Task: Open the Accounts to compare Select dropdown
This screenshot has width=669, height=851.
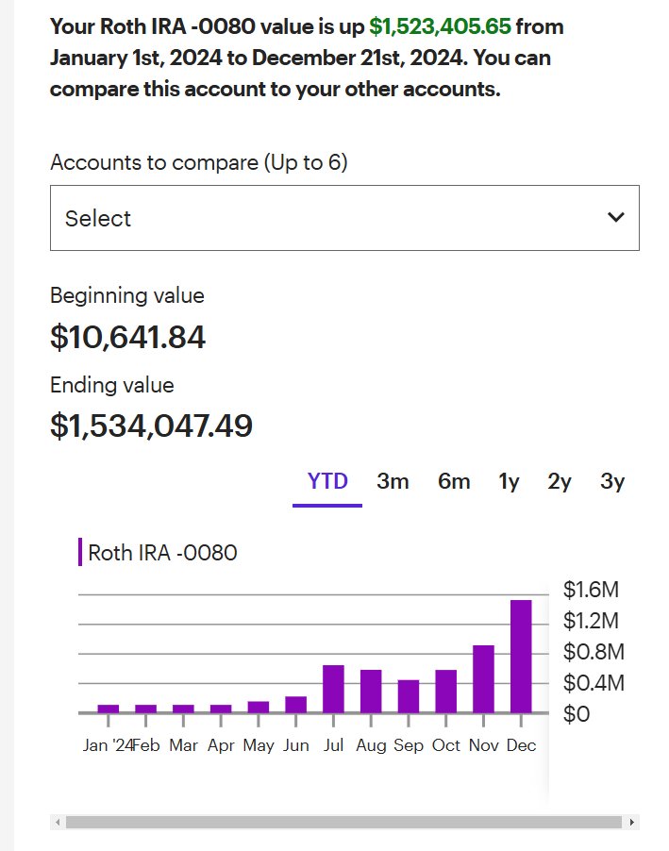Action: (344, 218)
